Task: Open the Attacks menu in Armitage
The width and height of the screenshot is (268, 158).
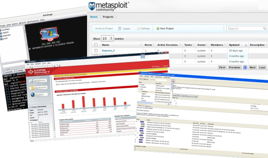Action: (22, 23)
